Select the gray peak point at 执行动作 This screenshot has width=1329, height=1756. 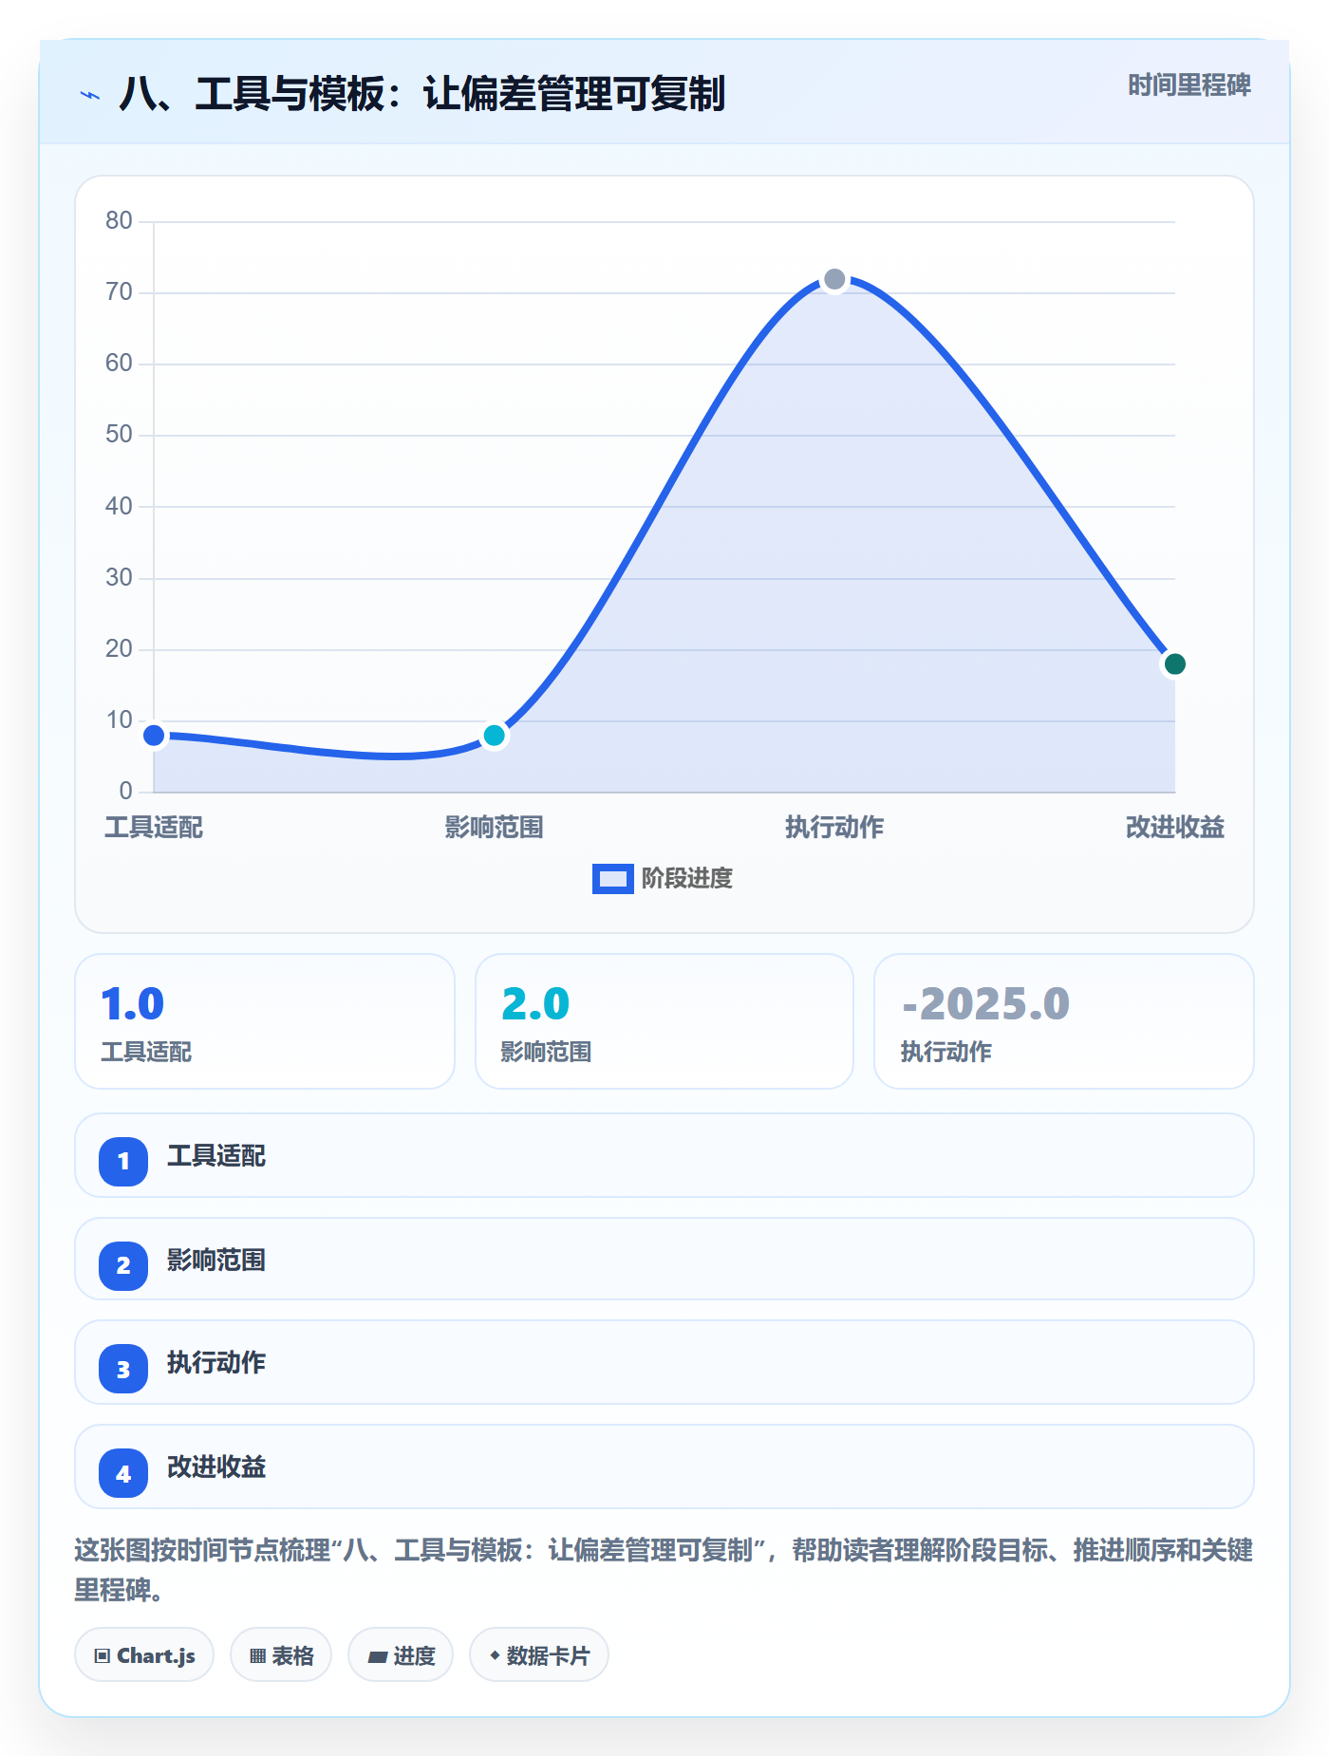pyautogui.click(x=834, y=279)
